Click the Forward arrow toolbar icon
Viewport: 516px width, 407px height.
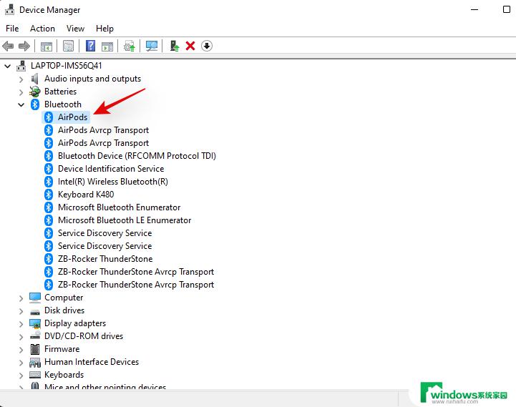[x=24, y=46]
